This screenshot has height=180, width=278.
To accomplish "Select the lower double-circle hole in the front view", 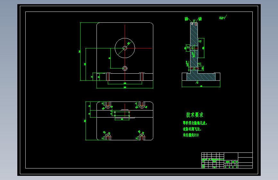I will click(x=125, y=69).
